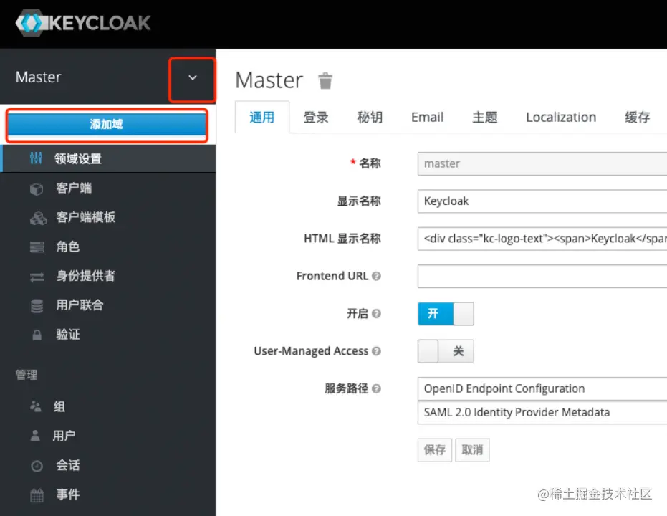Show help tooltip for 开启
This screenshot has width=667, height=516.
pos(376,313)
